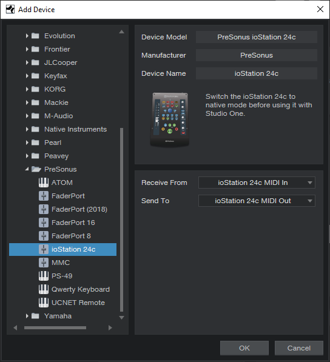Click the Cancel button
Image resolution: width=330 pixels, height=362 pixels.
[299, 348]
